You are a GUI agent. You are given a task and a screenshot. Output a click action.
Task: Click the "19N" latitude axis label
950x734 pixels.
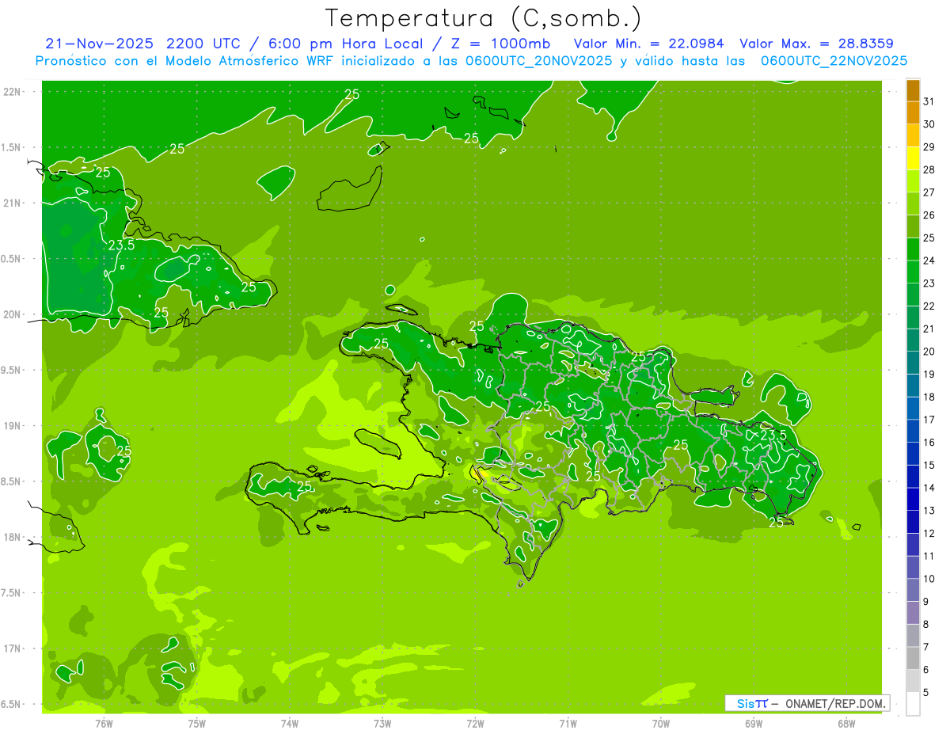point(12,425)
